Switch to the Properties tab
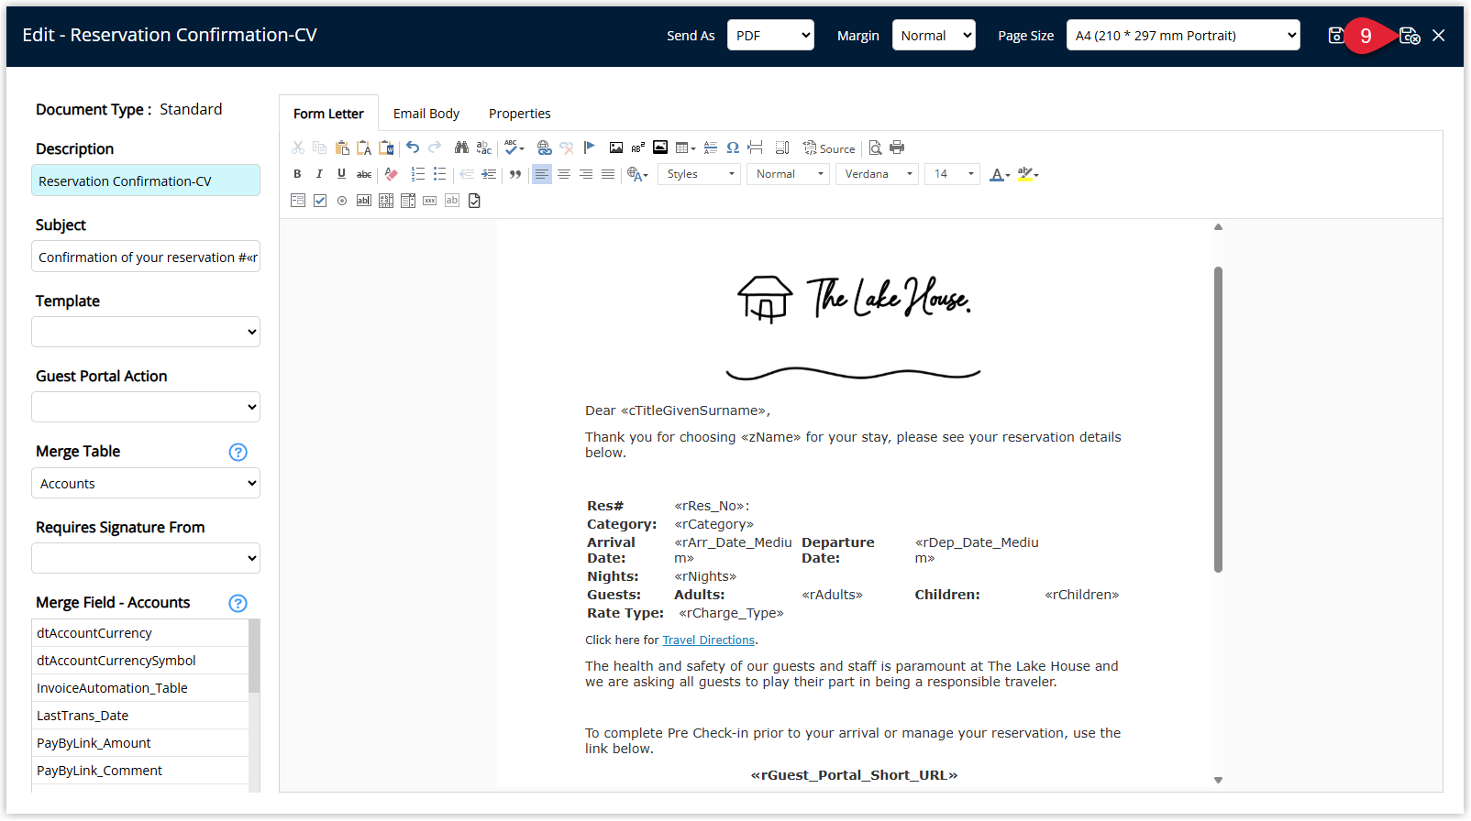Screen dimensions: 1471x821 [520, 114]
